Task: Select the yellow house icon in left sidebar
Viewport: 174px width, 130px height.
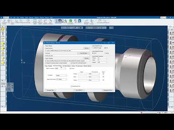Action: [x=3, y=29]
